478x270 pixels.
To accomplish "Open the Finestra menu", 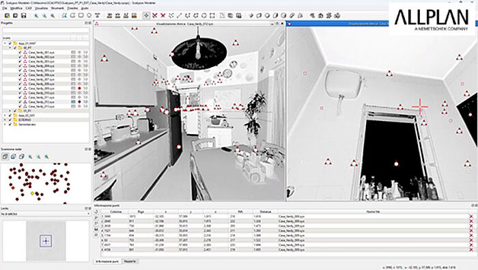I will pyautogui.click(x=72, y=8).
